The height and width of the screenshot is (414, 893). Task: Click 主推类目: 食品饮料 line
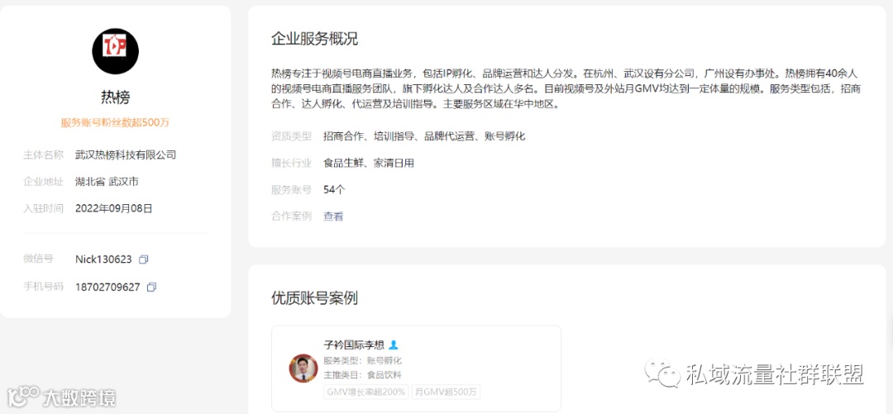[x=363, y=375]
